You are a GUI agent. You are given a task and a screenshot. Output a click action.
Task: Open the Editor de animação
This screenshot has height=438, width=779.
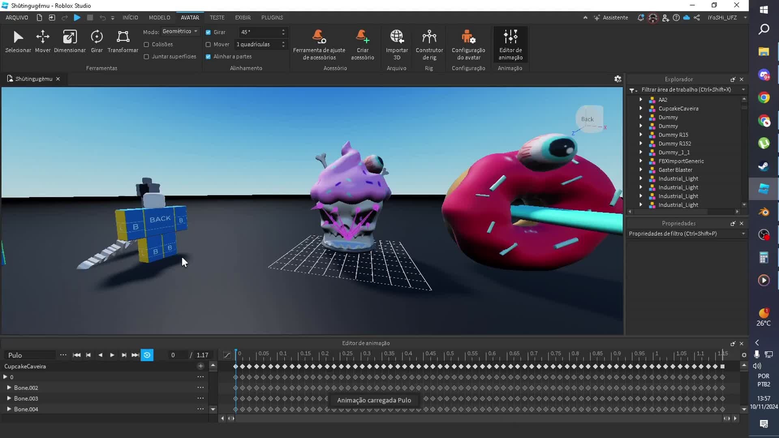pos(510,44)
